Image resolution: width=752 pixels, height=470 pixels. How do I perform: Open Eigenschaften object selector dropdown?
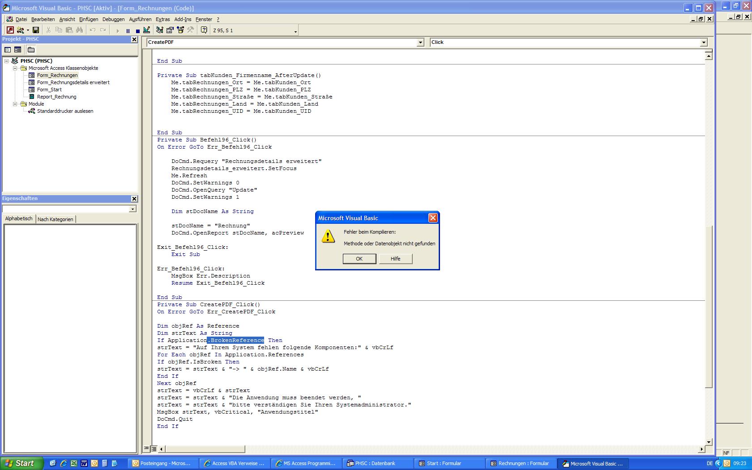tap(132, 209)
